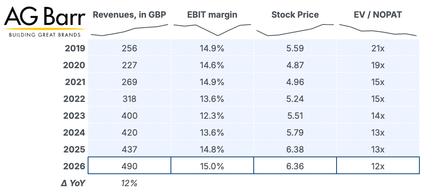Click the 2025 stock price cell 6.38
This screenshot has width=423, height=191.
295,149
